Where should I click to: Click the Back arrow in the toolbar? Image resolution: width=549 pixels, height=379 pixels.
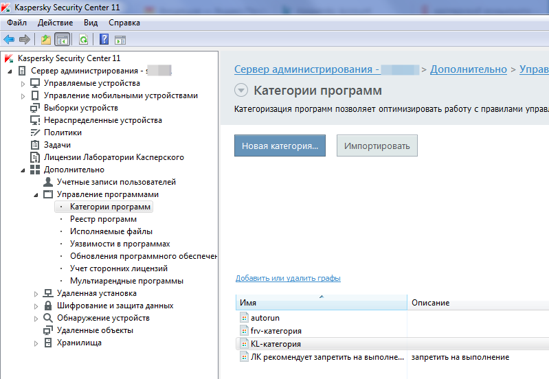point(9,39)
